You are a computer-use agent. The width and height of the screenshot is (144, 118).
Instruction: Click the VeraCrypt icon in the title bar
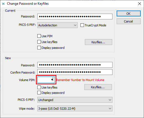coord(3,4)
